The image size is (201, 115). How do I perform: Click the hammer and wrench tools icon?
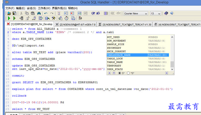54,18
